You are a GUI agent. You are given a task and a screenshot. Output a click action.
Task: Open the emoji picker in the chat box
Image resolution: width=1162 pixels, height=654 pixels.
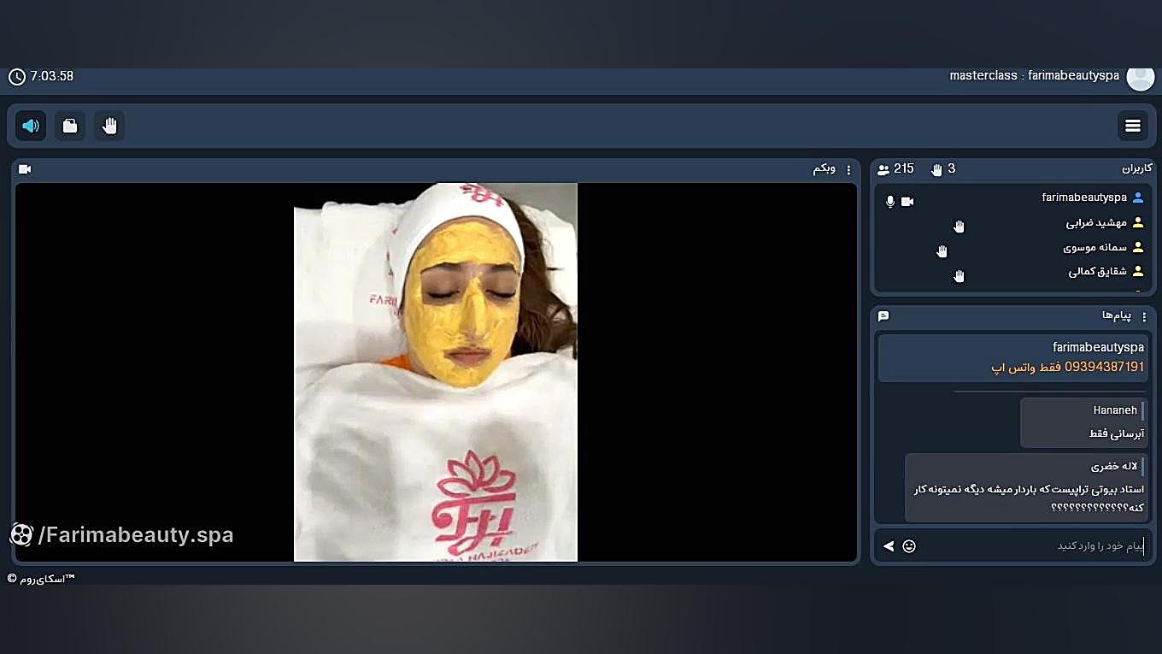[909, 546]
